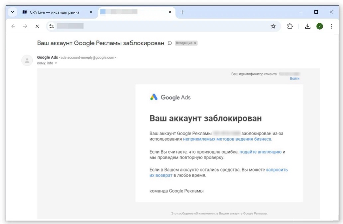Viewport: 343px width, 224px height.
Task: Click the Google Ads logo
Action: coord(170,97)
